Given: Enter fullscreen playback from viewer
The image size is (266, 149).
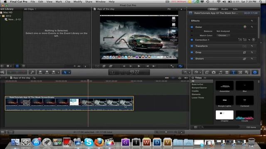Looking at the screenshot, I should pyautogui.click(x=172, y=66).
